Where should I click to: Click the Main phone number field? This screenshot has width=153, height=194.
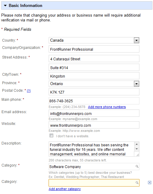click(94, 101)
